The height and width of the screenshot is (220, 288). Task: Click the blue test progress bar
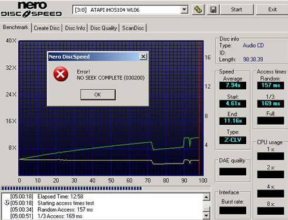[72, 189]
